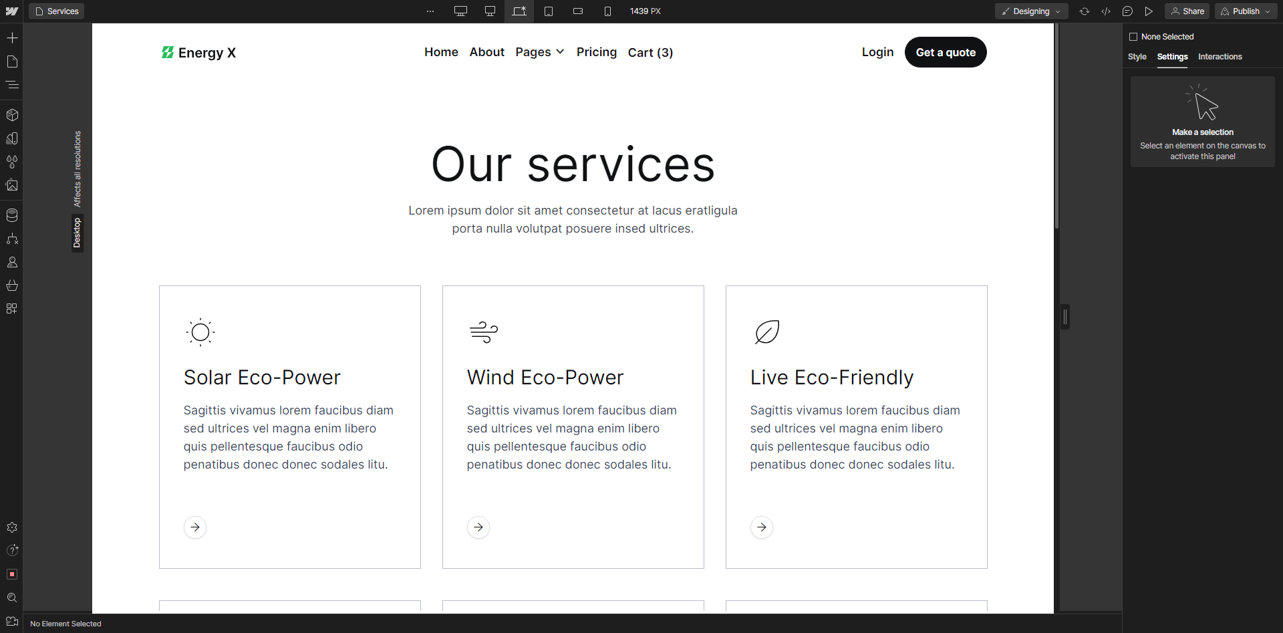Open the Assets panel
Screen dimensions: 1283x633
coord(12,185)
